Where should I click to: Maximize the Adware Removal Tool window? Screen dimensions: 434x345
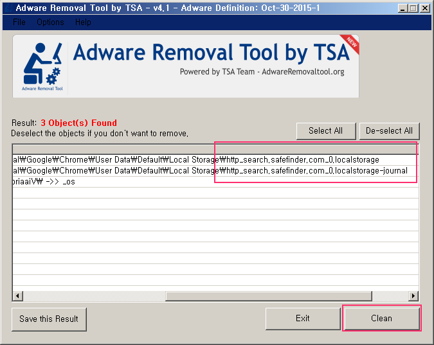413,8
